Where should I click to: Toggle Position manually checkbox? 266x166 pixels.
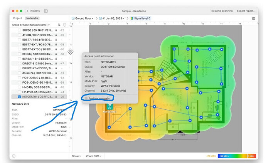click(x=86, y=98)
